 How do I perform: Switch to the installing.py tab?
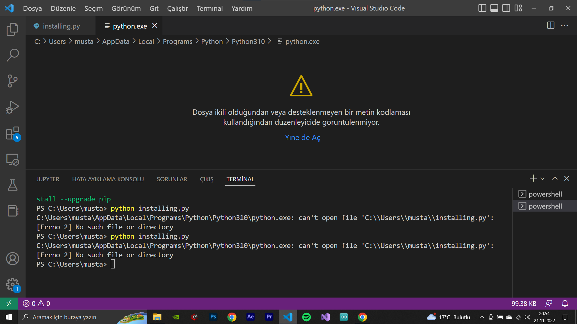pos(61,26)
